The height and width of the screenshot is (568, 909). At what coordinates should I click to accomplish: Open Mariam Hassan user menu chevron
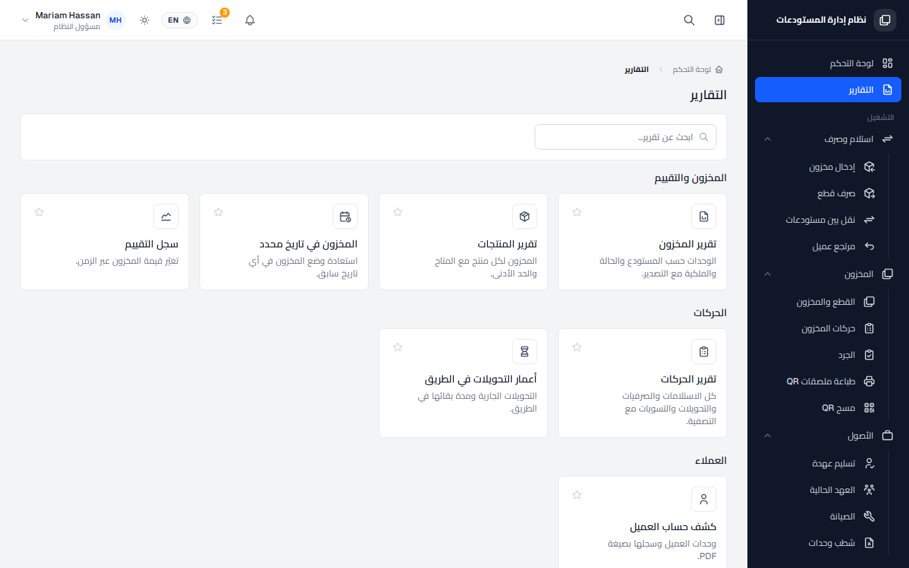25,20
